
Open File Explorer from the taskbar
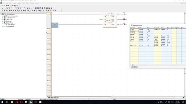(x=26, y=102)
